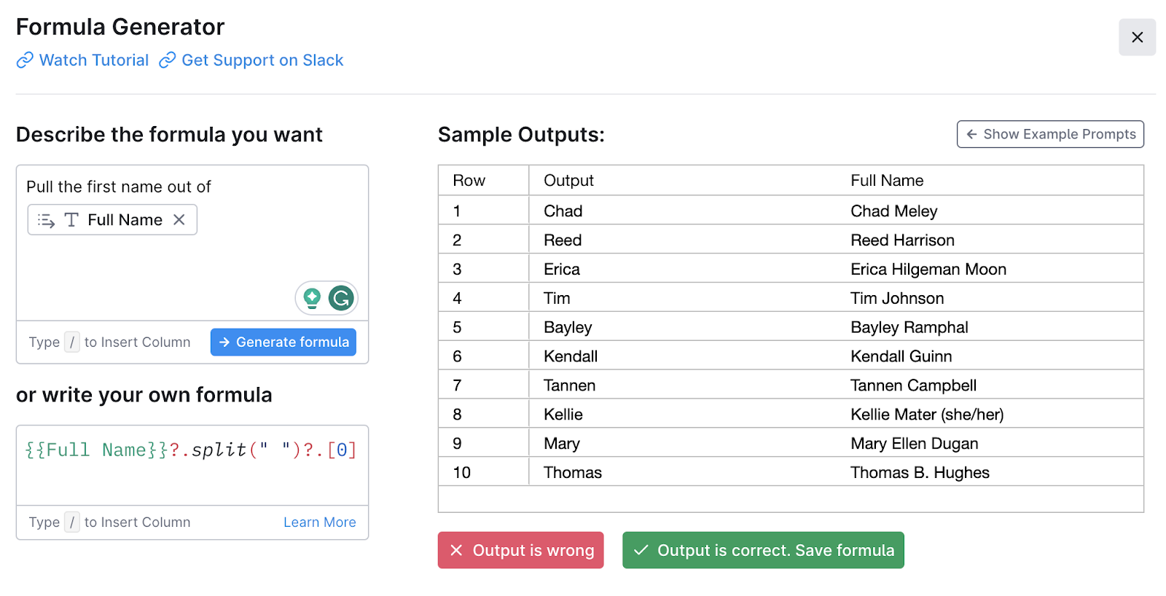Open the Watch Tutorial link
This screenshot has width=1166, height=596.
pos(94,60)
